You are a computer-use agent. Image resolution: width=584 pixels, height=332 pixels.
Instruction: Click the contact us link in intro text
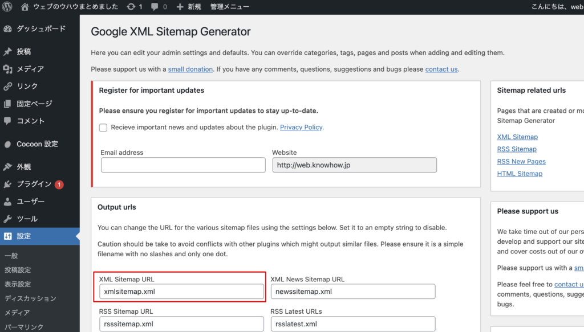pos(441,69)
